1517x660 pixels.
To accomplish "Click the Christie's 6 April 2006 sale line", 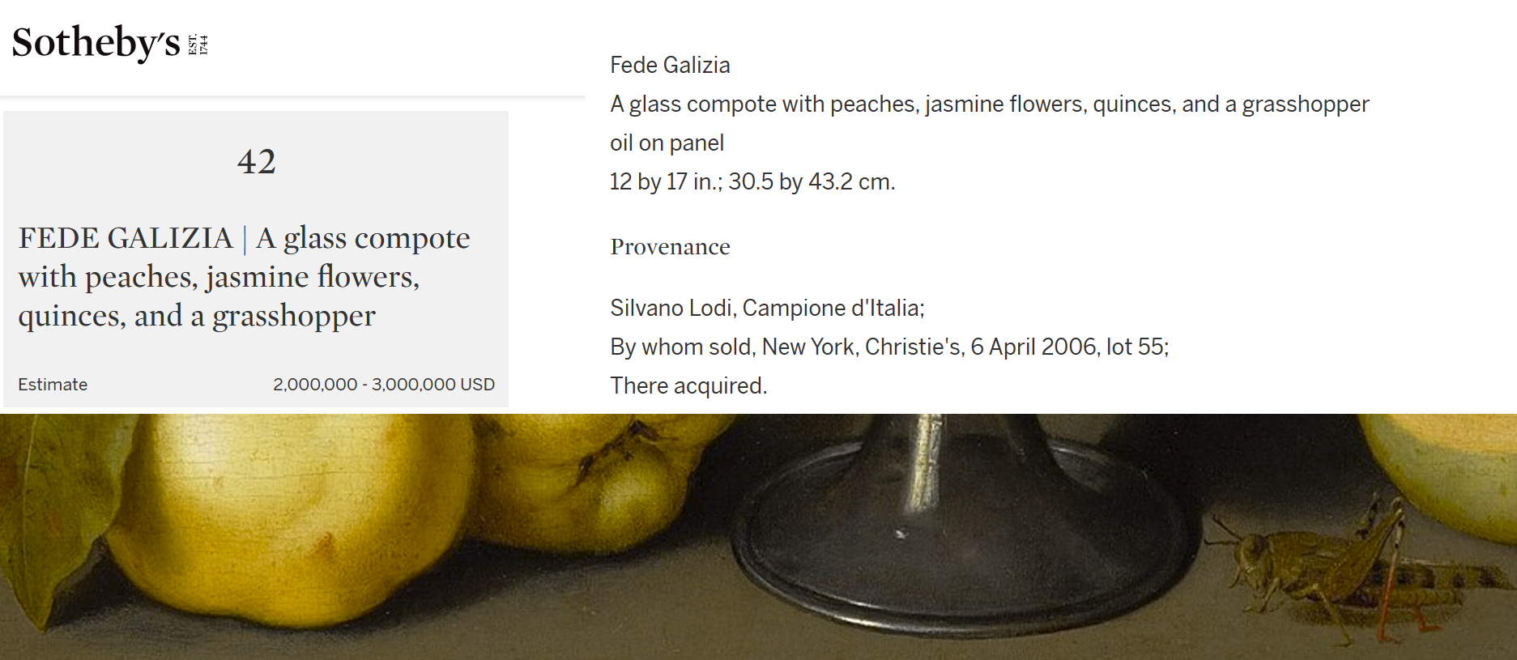I will (889, 347).
